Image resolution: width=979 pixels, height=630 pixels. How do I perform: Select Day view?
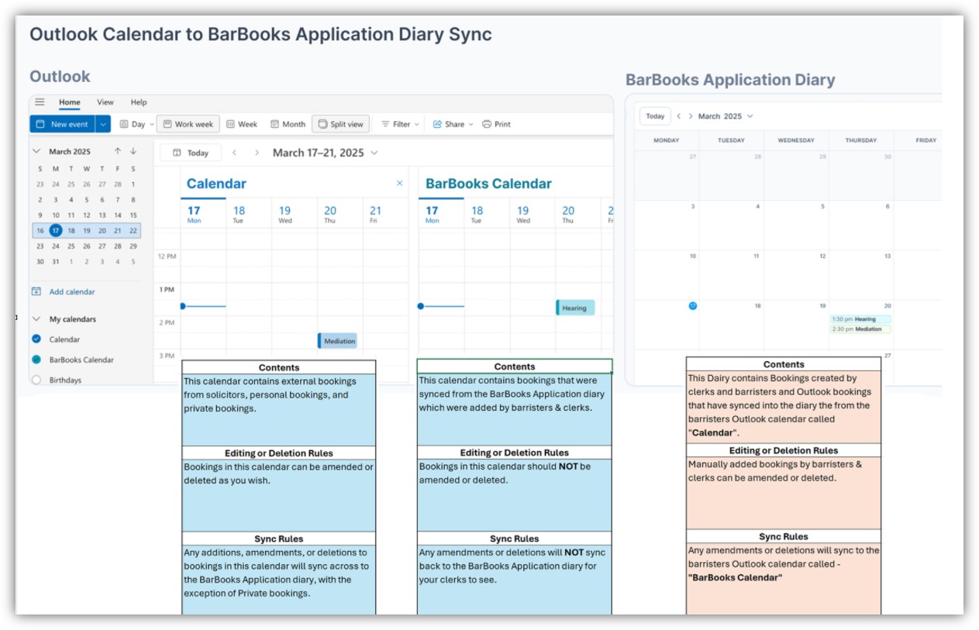pos(133,124)
